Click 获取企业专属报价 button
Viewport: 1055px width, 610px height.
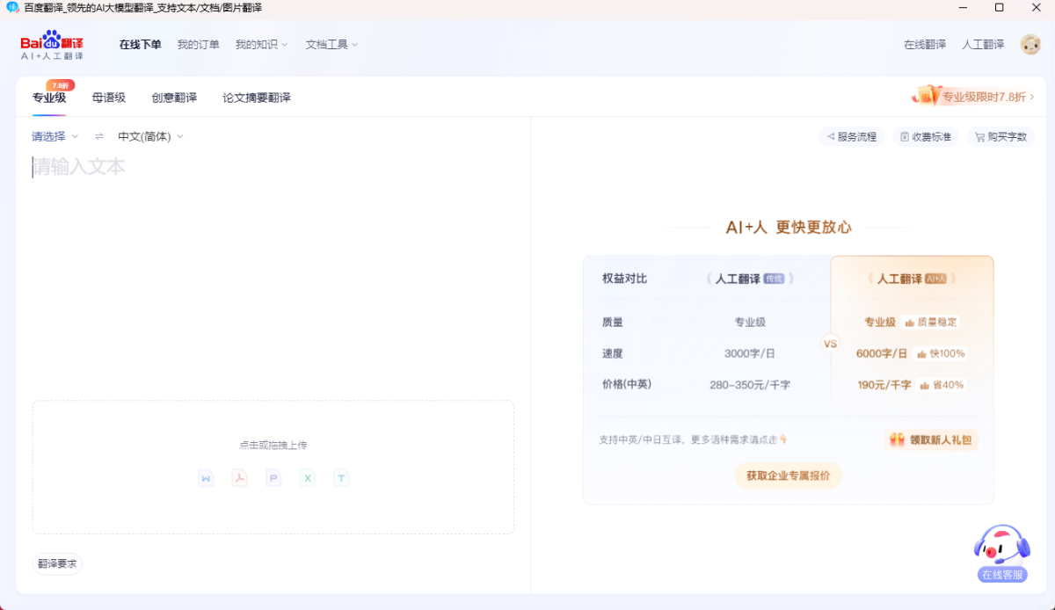[x=788, y=475]
